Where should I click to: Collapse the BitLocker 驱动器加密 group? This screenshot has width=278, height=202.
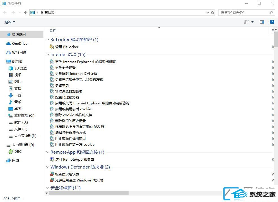(x=48, y=40)
